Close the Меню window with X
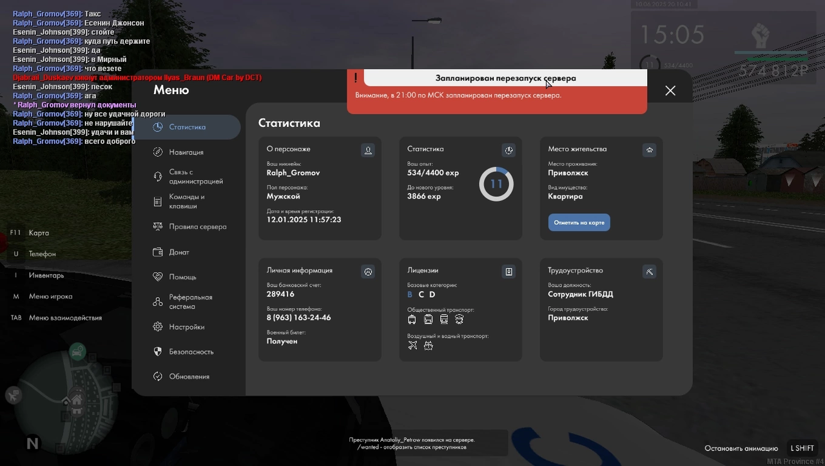 [670, 90]
